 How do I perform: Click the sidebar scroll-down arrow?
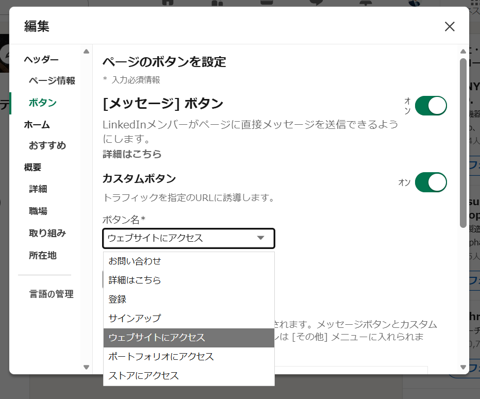pos(86,367)
